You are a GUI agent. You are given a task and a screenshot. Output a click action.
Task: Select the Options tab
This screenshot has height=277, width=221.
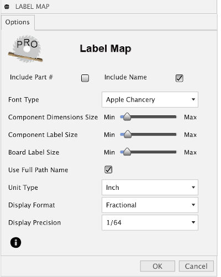click(18, 22)
